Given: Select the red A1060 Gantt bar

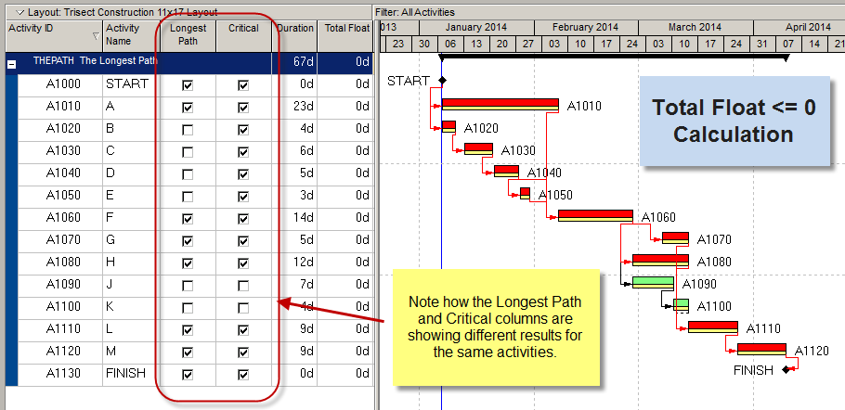Looking at the screenshot, I should coord(595,215).
